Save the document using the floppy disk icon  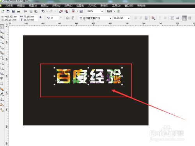pos(13,11)
